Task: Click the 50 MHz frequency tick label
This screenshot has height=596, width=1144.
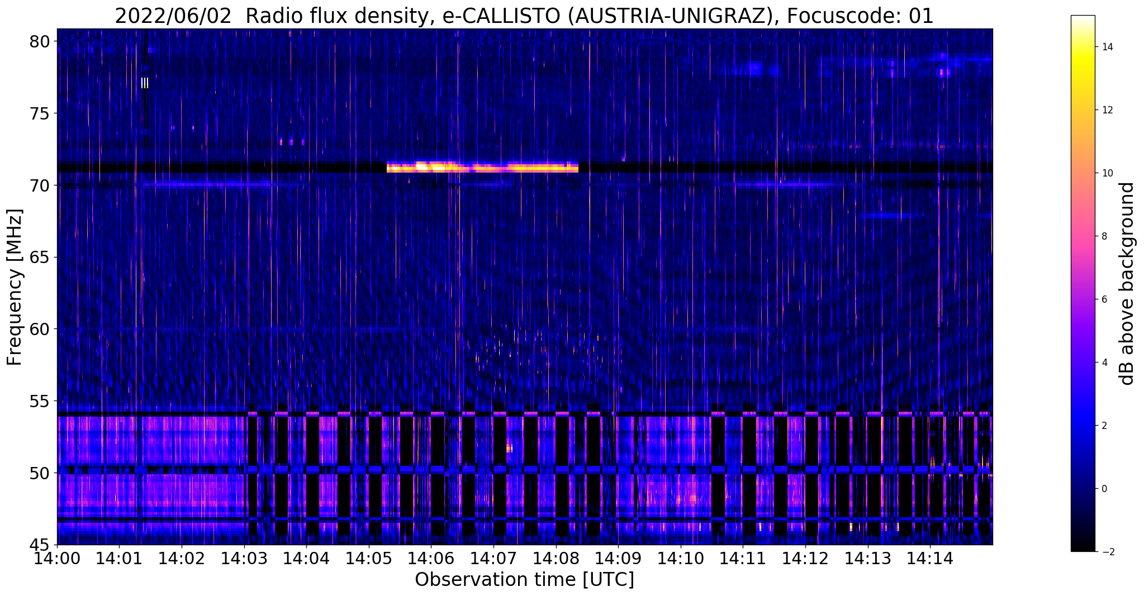Action: click(x=40, y=473)
